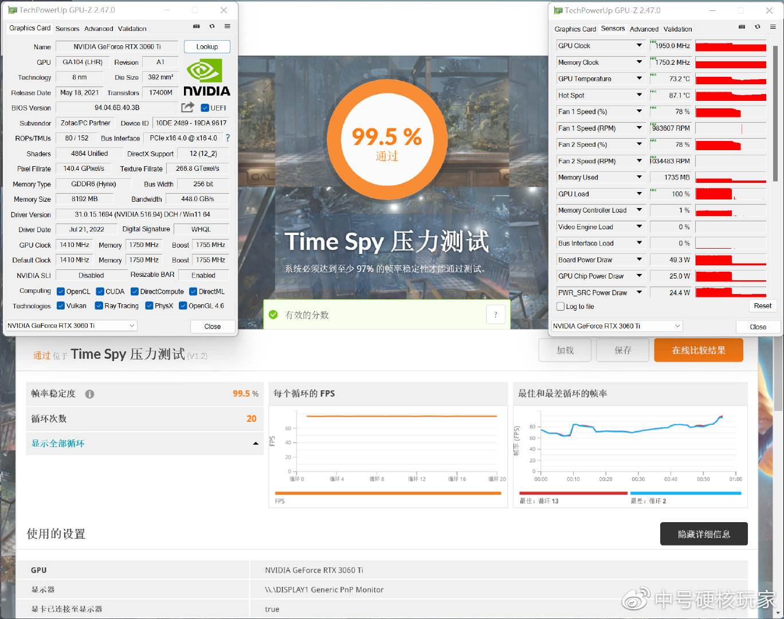The height and width of the screenshot is (619, 784).
Task: Click Fan 1 Speed (%) red graph
Action: pyautogui.click(x=731, y=112)
